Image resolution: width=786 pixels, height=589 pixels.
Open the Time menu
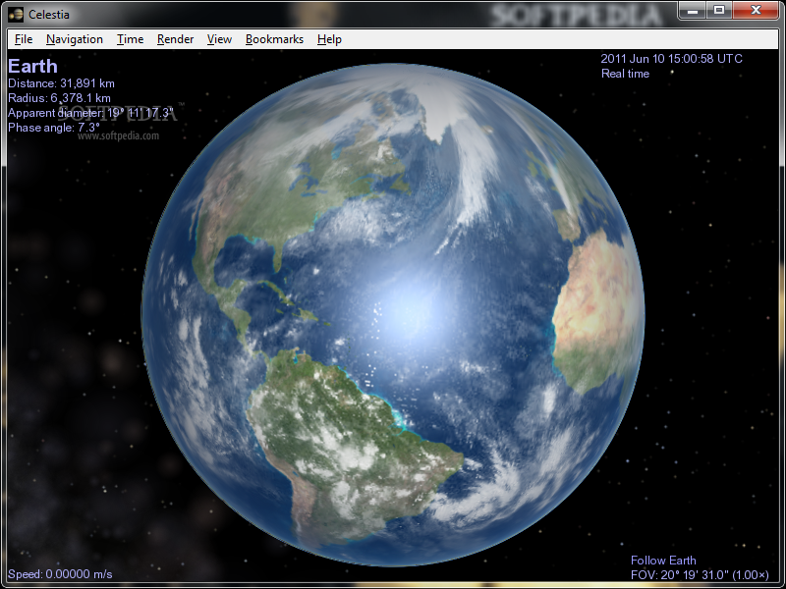(x=130, y=39)
